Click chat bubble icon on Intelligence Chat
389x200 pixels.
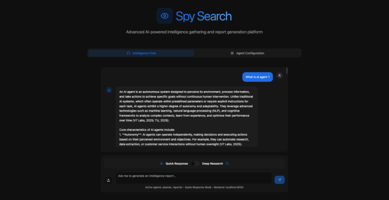[128, 53]
